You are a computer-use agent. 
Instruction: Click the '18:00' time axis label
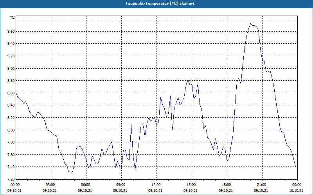tap(226, 185)
